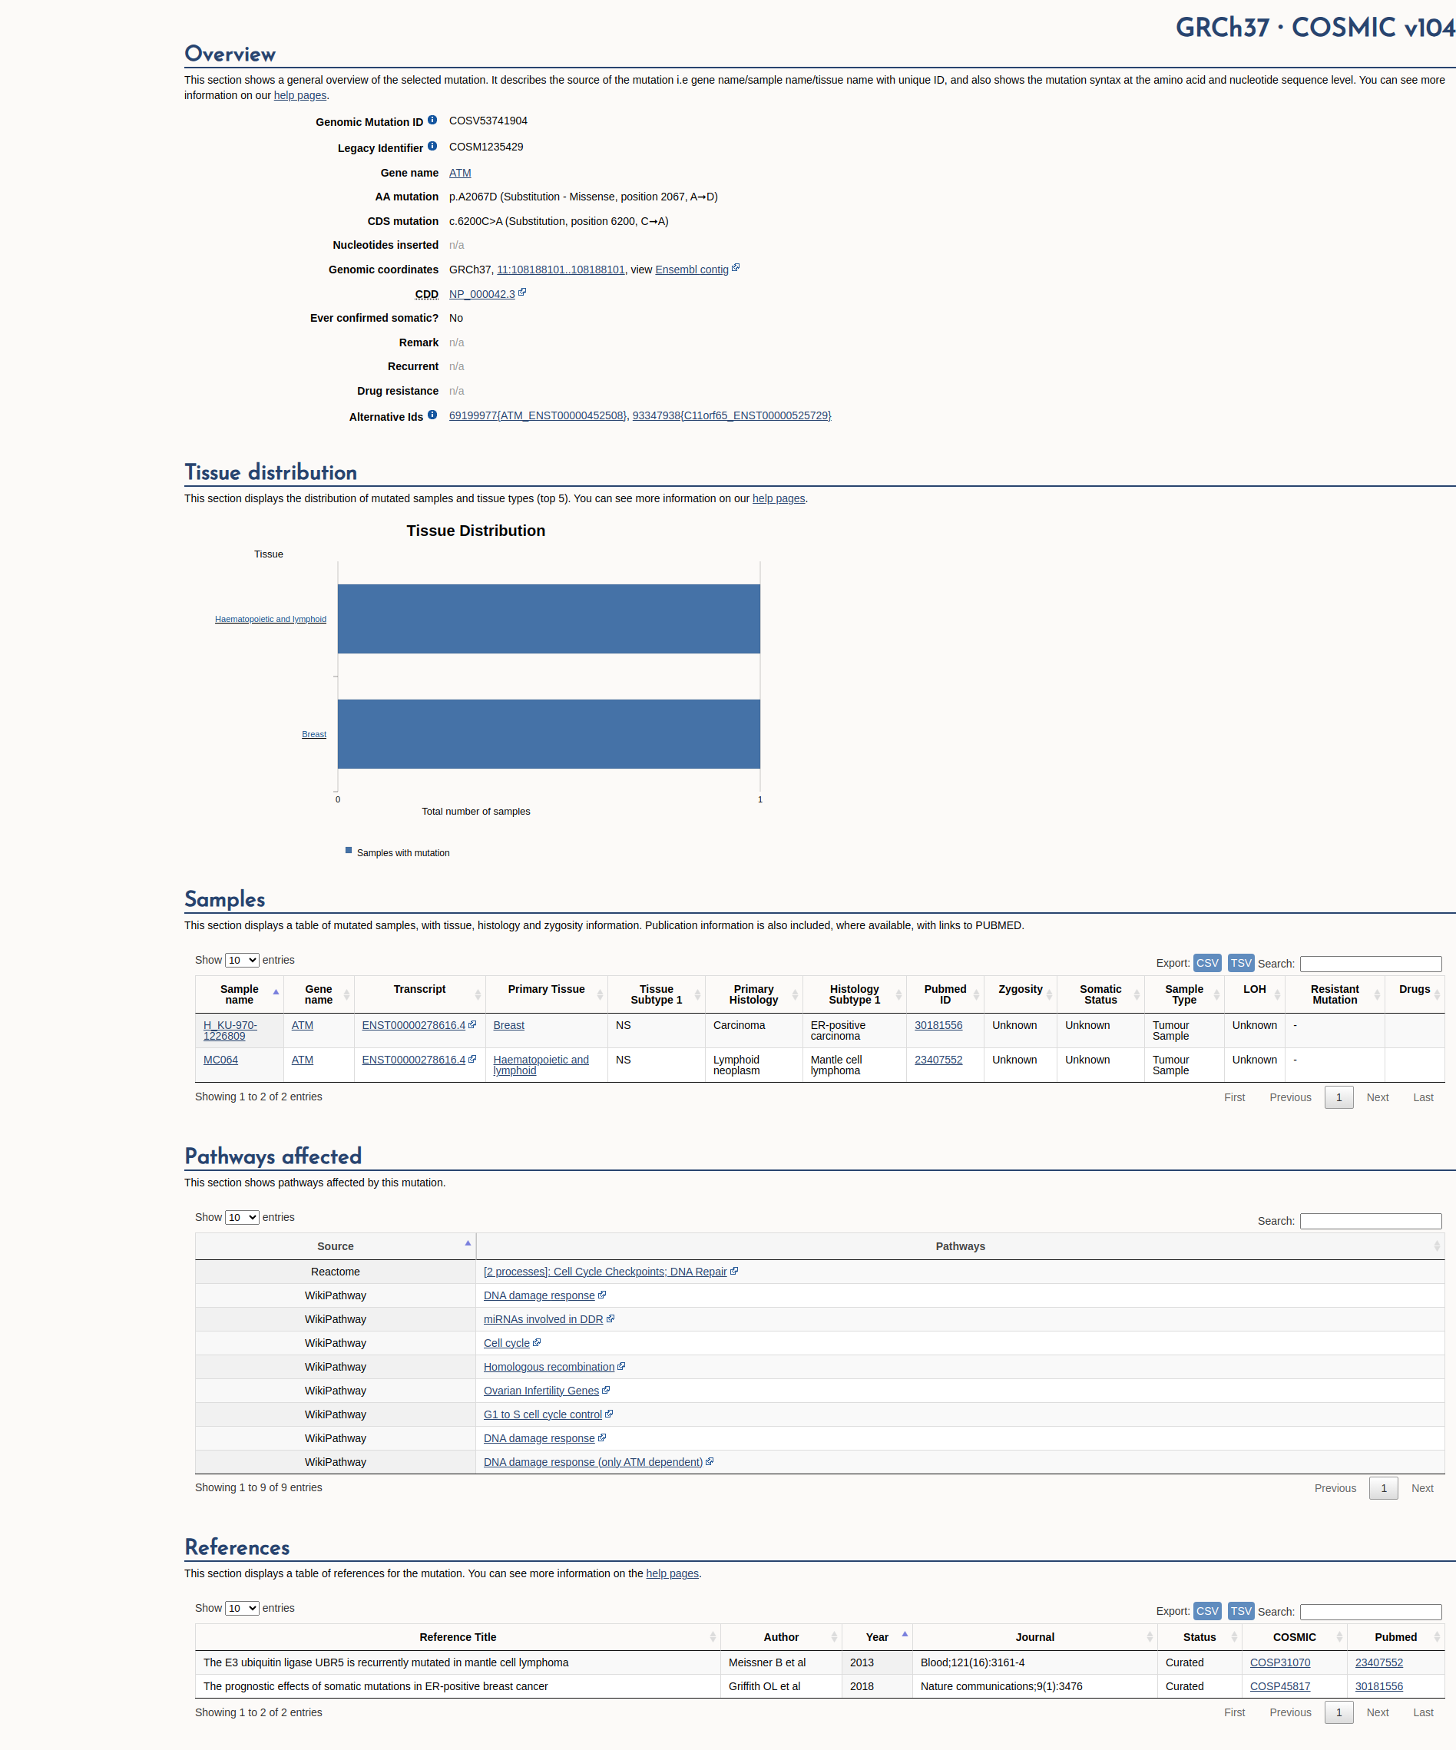The width and height of the screenshot is (1456, 1750).
Task: Open sample H_KU-970-1226809
Action: point(230,1030)
